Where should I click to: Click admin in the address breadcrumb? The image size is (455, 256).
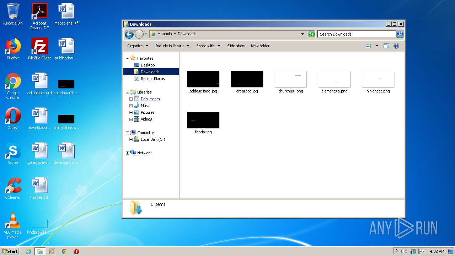click(x=167, y=34)
